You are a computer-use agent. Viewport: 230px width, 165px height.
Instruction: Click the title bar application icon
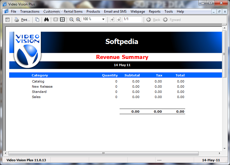(x=5, y=4)
